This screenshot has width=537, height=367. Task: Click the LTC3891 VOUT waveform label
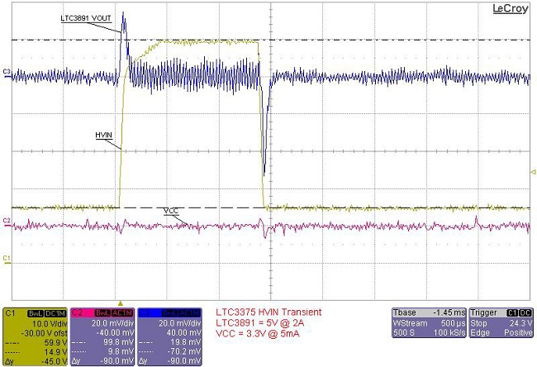(86, 18)
